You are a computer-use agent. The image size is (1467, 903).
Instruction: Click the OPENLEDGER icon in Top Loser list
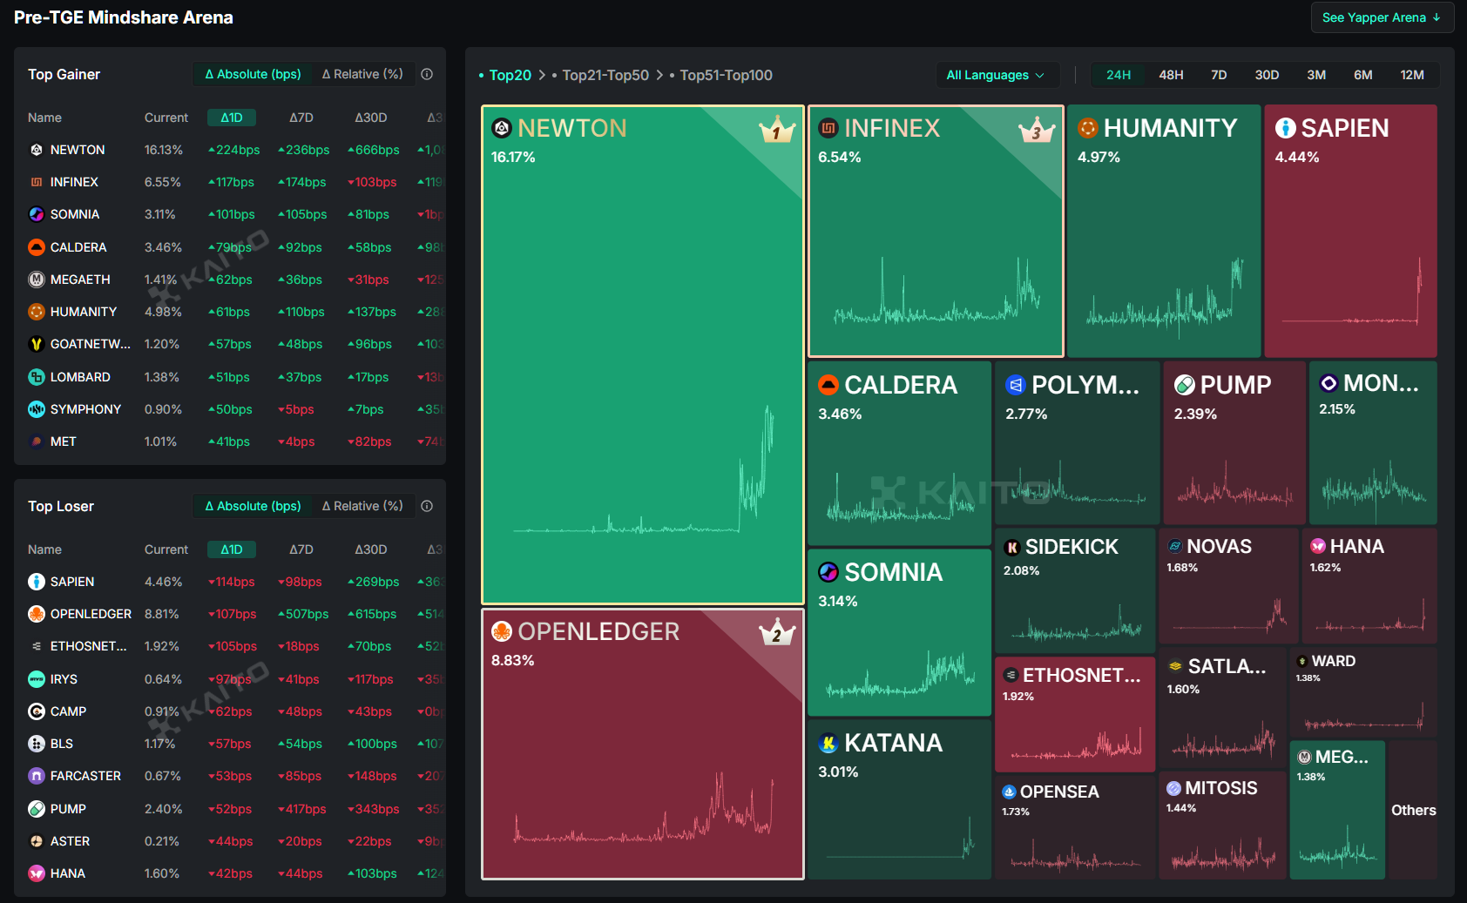37,614
